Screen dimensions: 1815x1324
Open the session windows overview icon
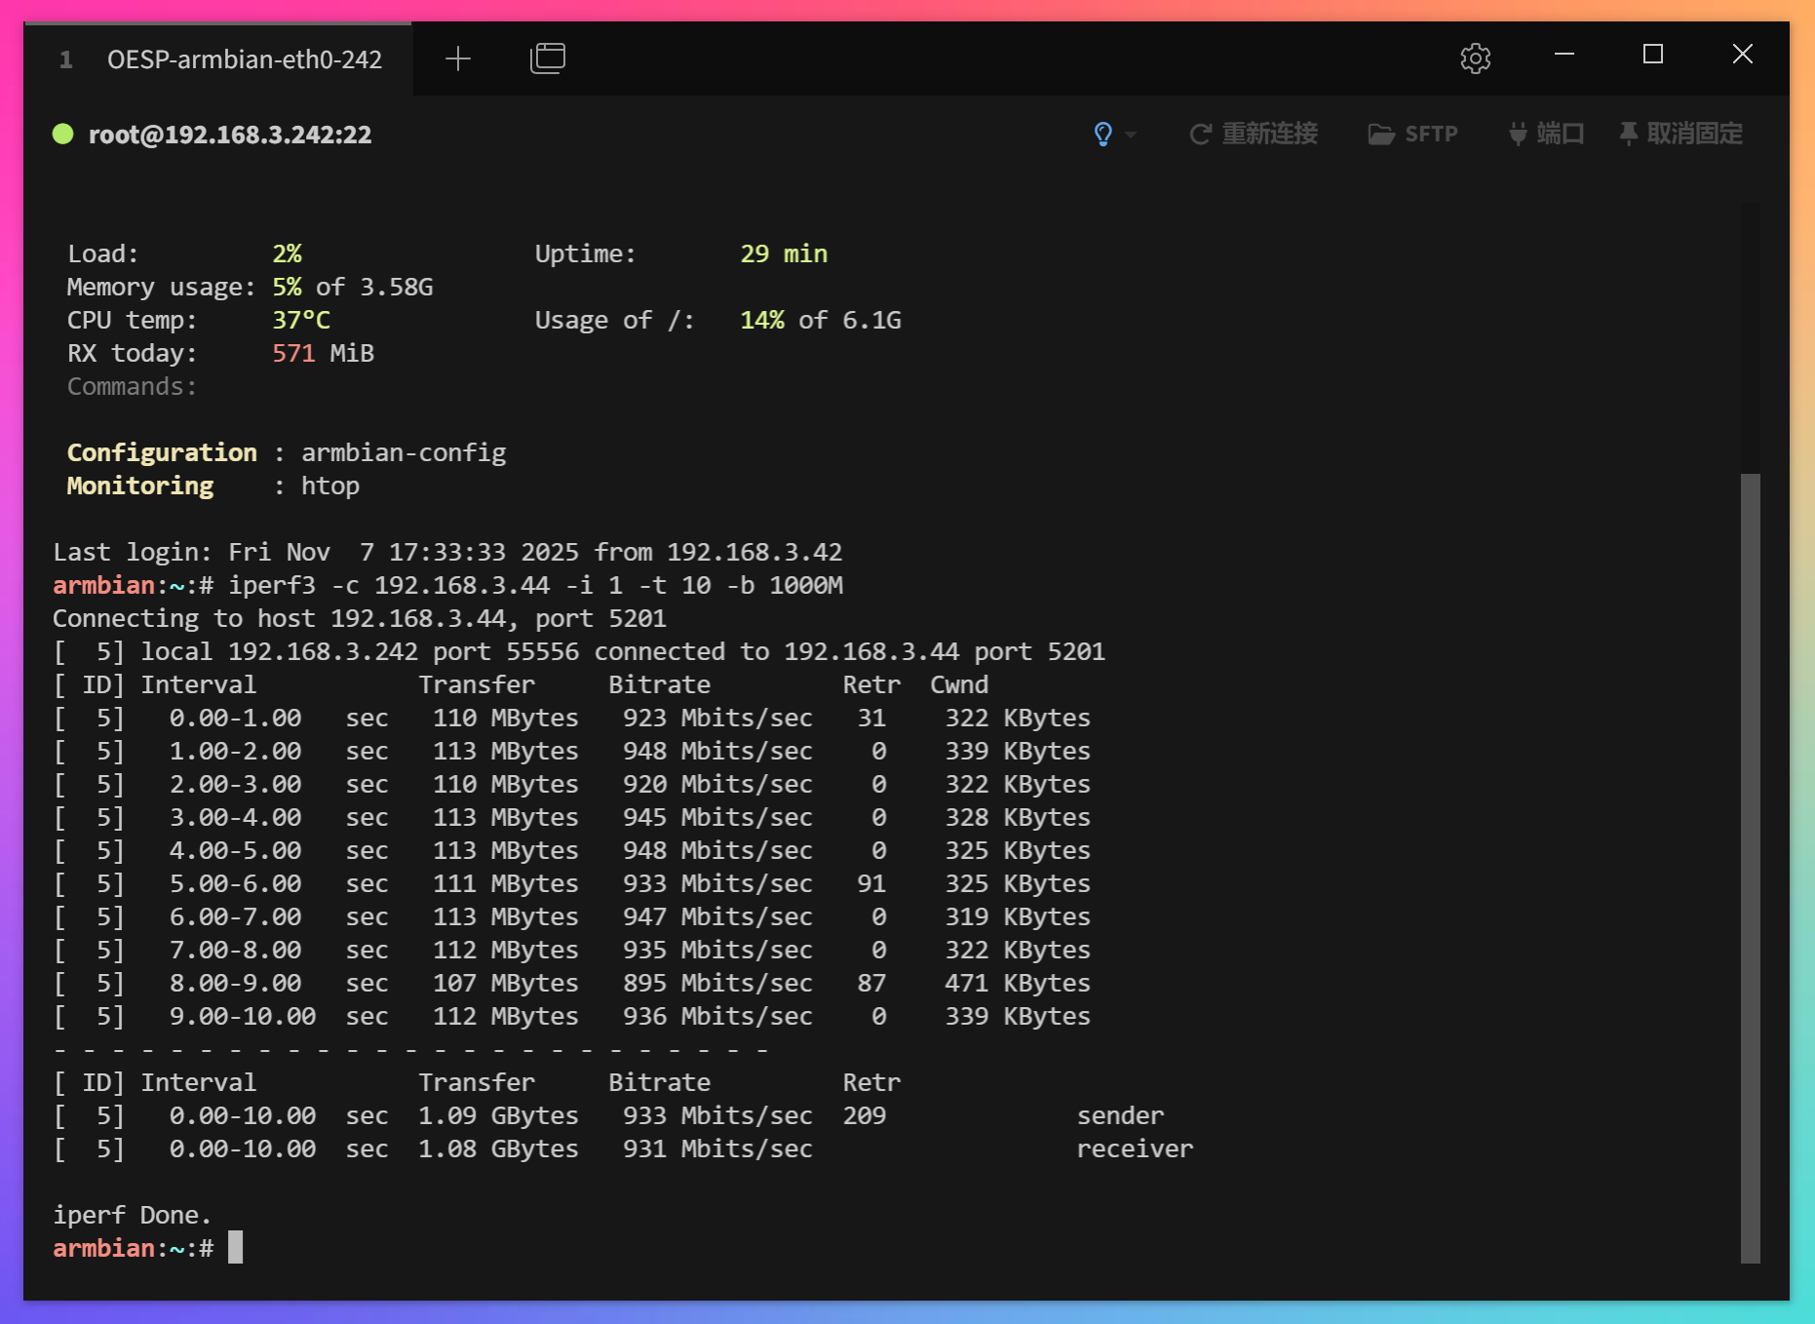click(547, 58)
